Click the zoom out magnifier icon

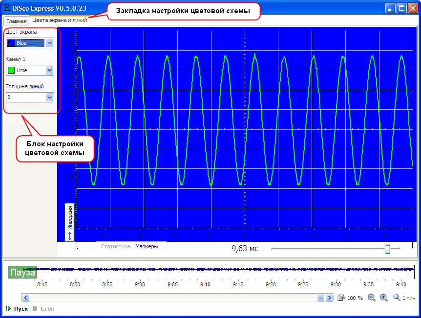tap(372, 298)
